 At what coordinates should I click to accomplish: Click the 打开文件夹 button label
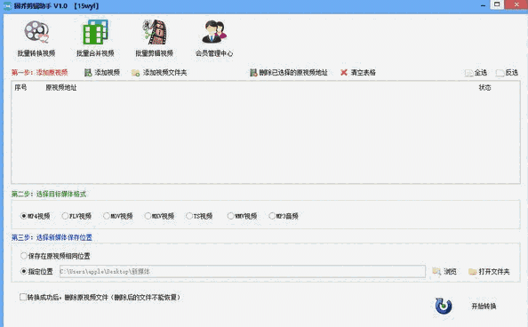tap(494, 271)
